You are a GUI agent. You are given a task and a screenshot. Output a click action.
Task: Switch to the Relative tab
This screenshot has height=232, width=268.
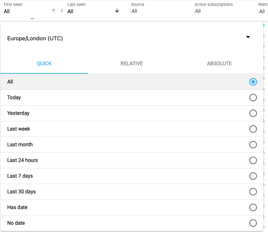click(132, 64)
